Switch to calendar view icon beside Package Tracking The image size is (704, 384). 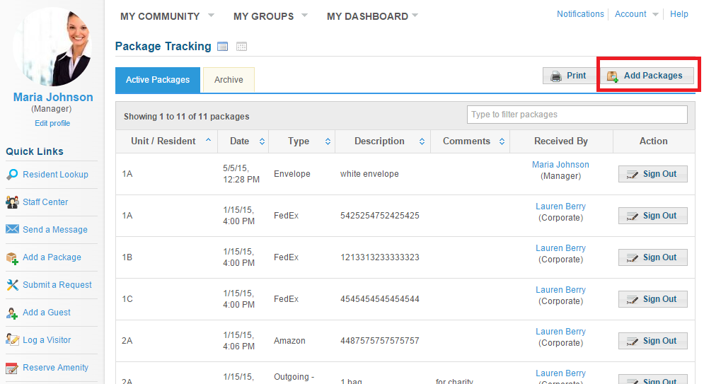pos(241,46)
